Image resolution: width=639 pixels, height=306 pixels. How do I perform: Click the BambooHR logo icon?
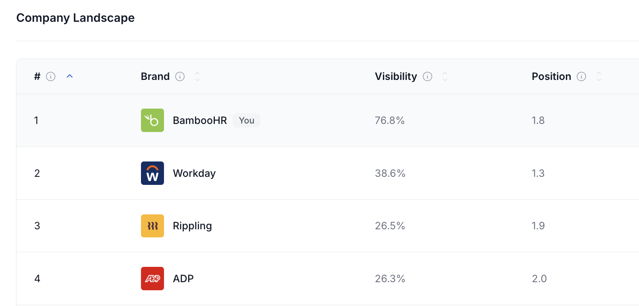152,120
